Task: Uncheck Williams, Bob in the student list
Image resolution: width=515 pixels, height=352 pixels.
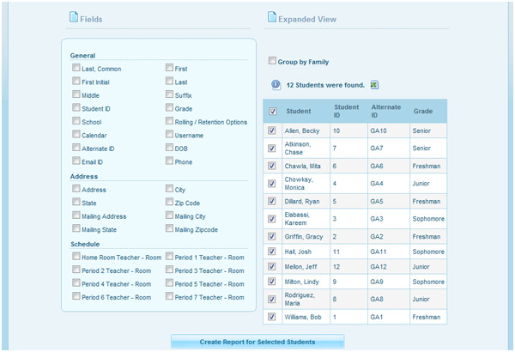Action: (x=272, y=317)
